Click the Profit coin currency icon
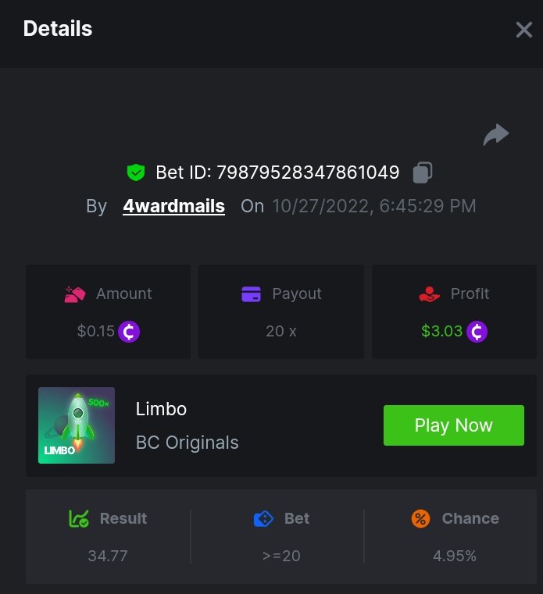 pos(477,332)
